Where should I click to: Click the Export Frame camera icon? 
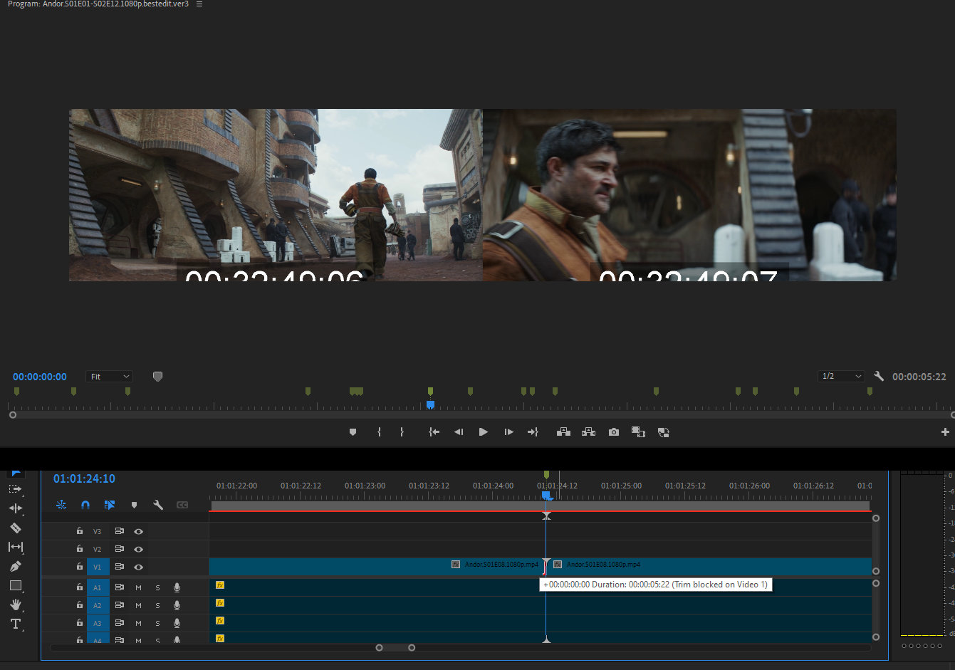pyautogui.click(x=614, y=432)
